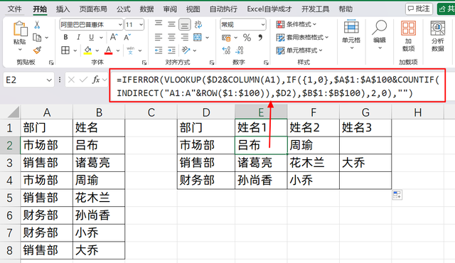Viewport: 455px width, 263px height.
Task: Center text horizontally
Action: [171, 37]
